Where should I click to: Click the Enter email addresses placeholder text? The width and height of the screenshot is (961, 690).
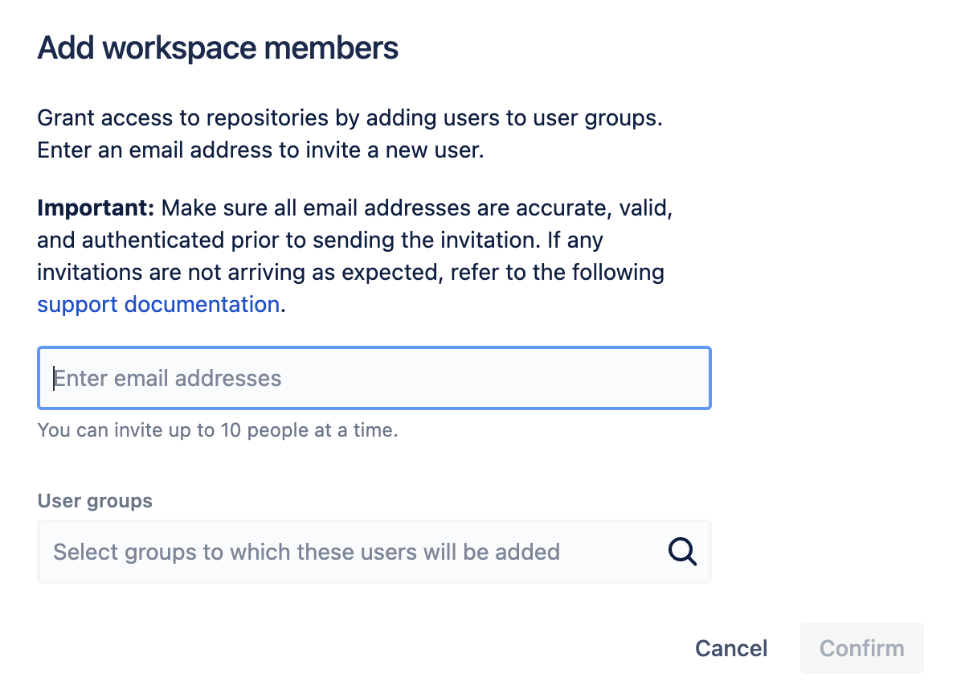click(x=168, y=378)
